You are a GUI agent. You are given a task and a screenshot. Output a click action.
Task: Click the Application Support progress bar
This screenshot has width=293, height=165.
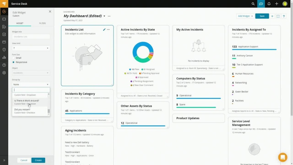(x=254, y=50)
